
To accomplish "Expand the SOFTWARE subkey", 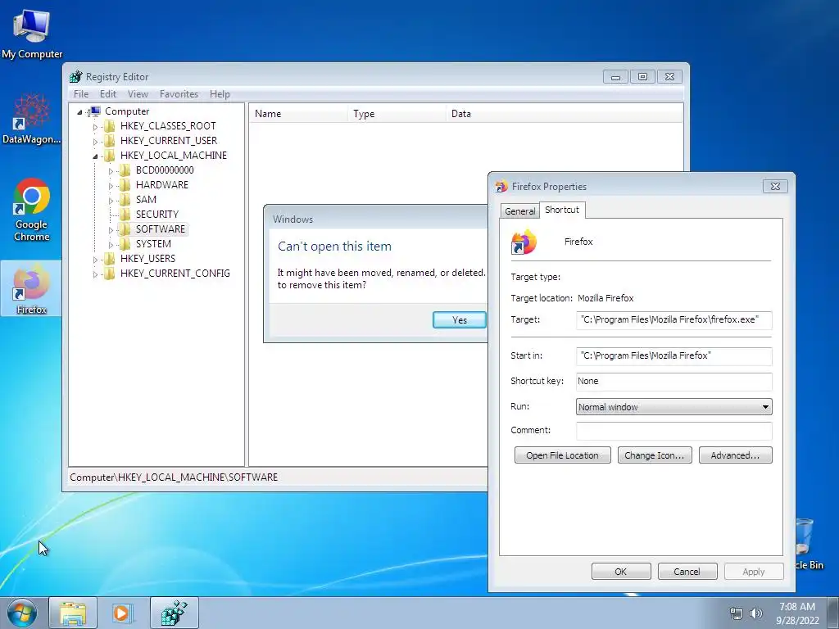I will 111,230.
